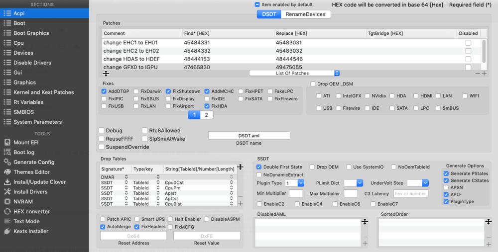Open Install/Update Clover tool

coord(39,182)
